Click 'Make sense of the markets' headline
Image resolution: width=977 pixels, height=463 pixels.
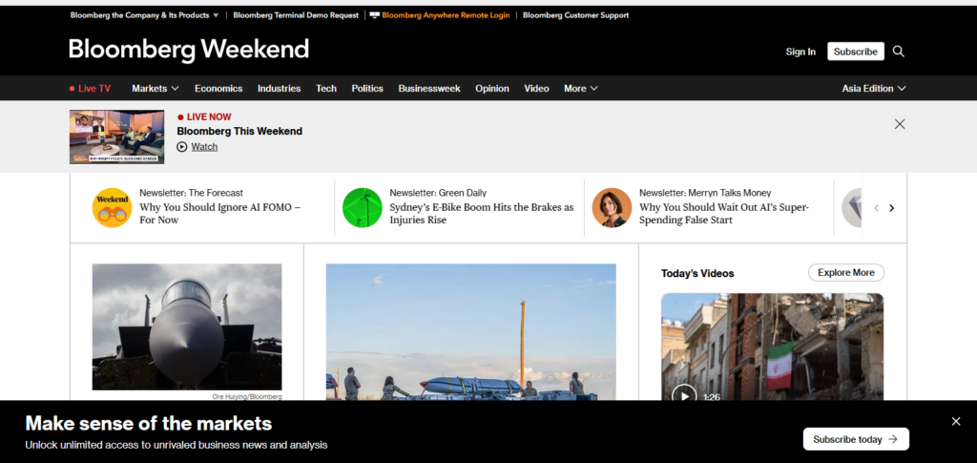pos(148,424)
